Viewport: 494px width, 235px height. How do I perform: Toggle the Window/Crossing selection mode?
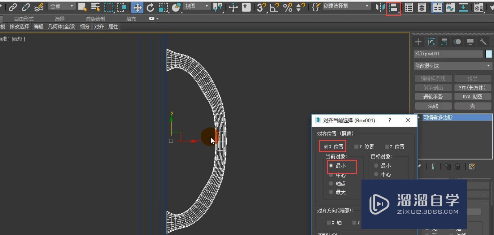pyautogui.click(x=122, y=7)
